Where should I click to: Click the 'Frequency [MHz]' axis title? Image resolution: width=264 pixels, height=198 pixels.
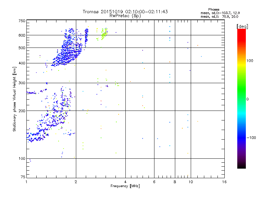[x=125, y=186]
